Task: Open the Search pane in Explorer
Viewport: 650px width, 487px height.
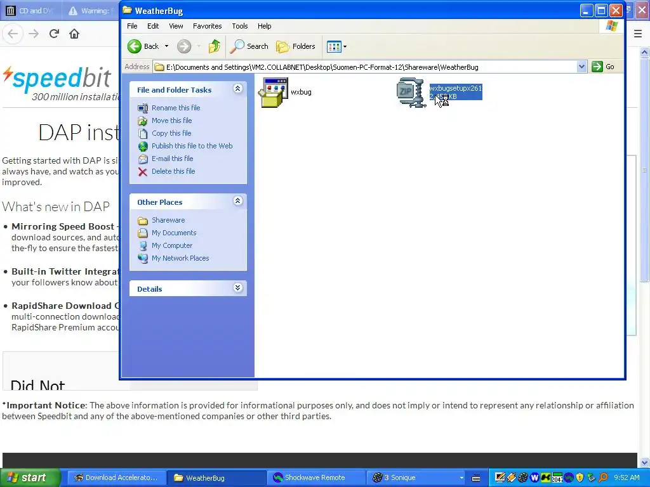Action: 249,46
